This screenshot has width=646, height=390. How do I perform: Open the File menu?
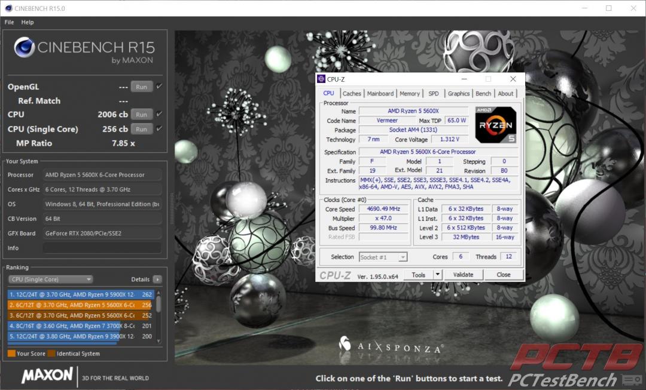click(9, 22)
